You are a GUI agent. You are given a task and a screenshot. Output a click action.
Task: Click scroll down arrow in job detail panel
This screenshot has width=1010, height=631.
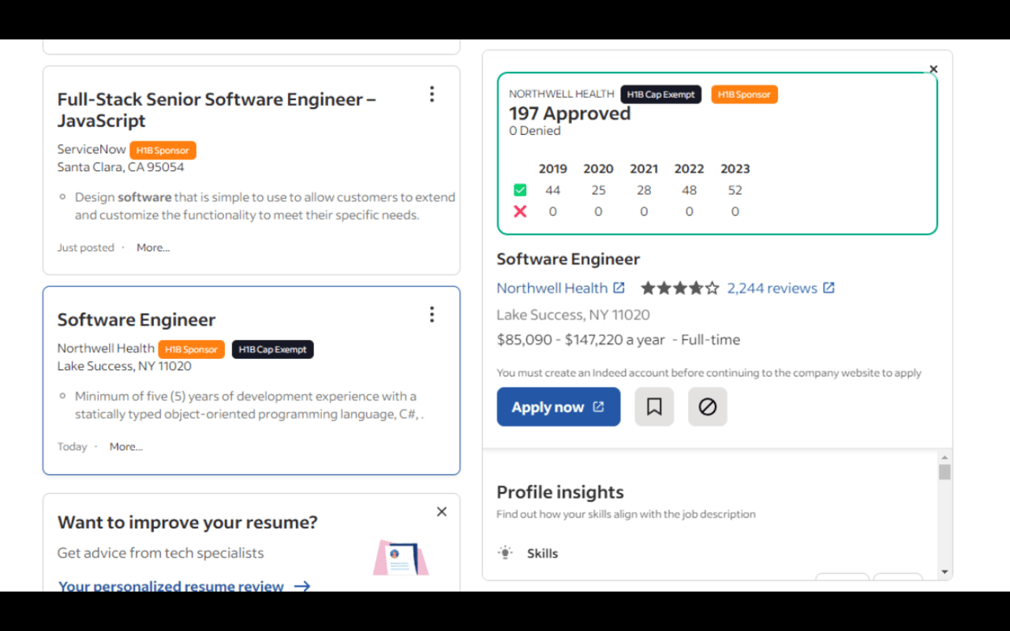point(945,572)
